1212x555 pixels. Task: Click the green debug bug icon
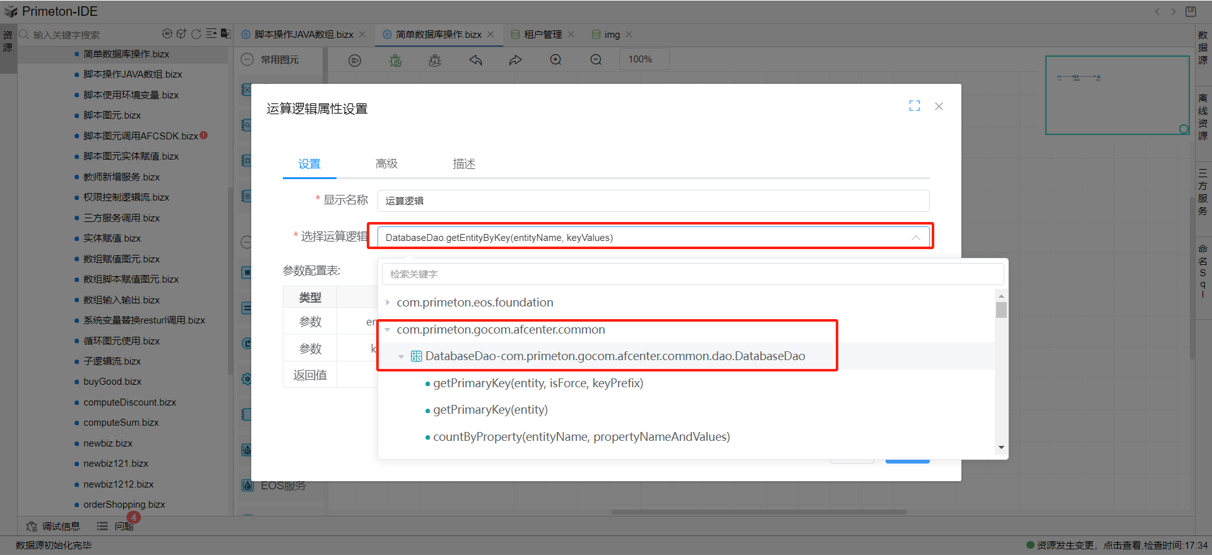(x=395, y=60)
